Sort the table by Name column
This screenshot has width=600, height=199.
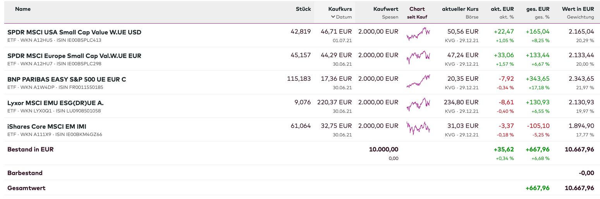(23, 9)
